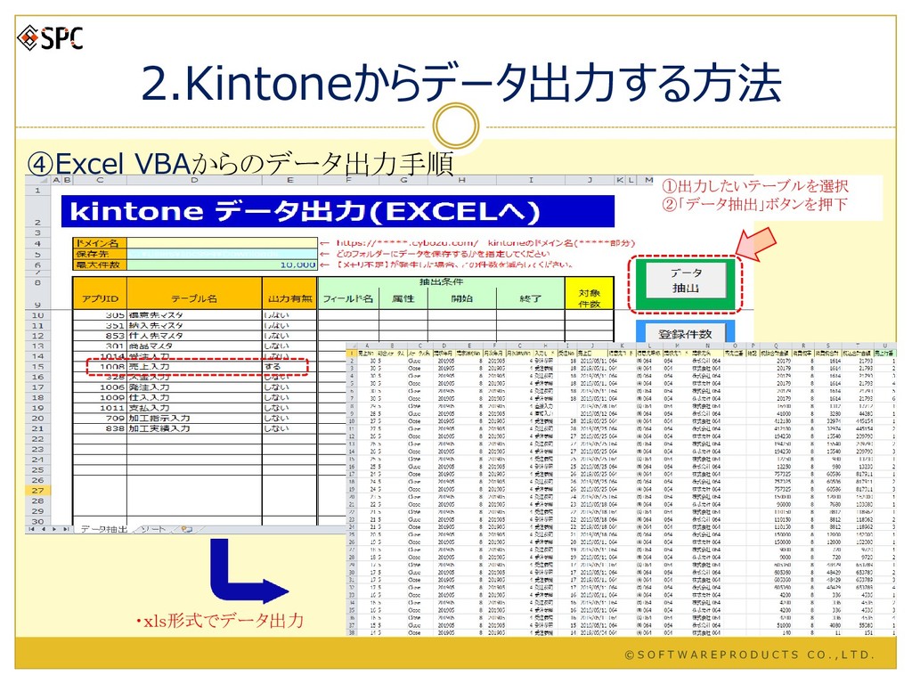Click app ID 853 cell
Image resolution: width=912 pixels, height=684 pixels.
coord(100,336)
